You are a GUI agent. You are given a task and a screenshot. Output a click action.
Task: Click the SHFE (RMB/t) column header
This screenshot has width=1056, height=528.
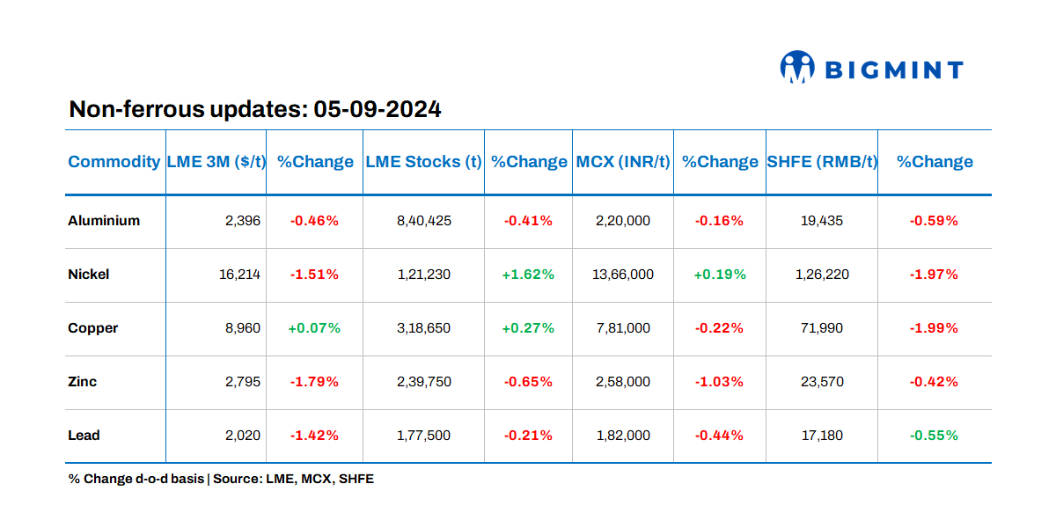click(822, 162)
